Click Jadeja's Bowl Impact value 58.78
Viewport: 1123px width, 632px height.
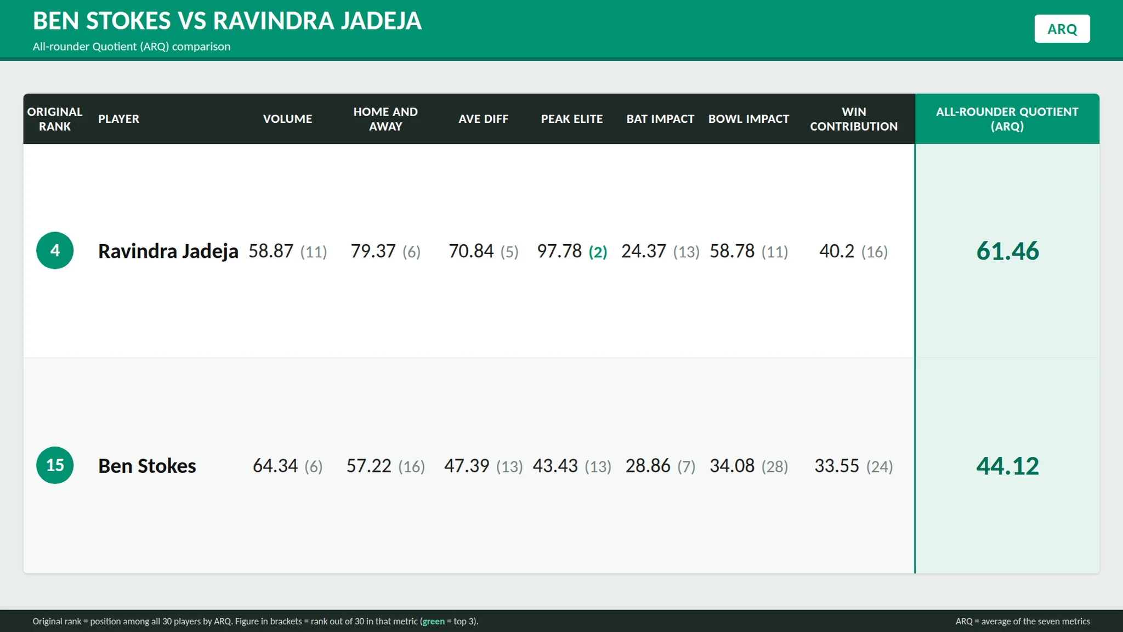732,251
